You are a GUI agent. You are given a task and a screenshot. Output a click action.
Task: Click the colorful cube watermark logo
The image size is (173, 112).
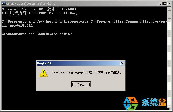click(x=131, y=103)
